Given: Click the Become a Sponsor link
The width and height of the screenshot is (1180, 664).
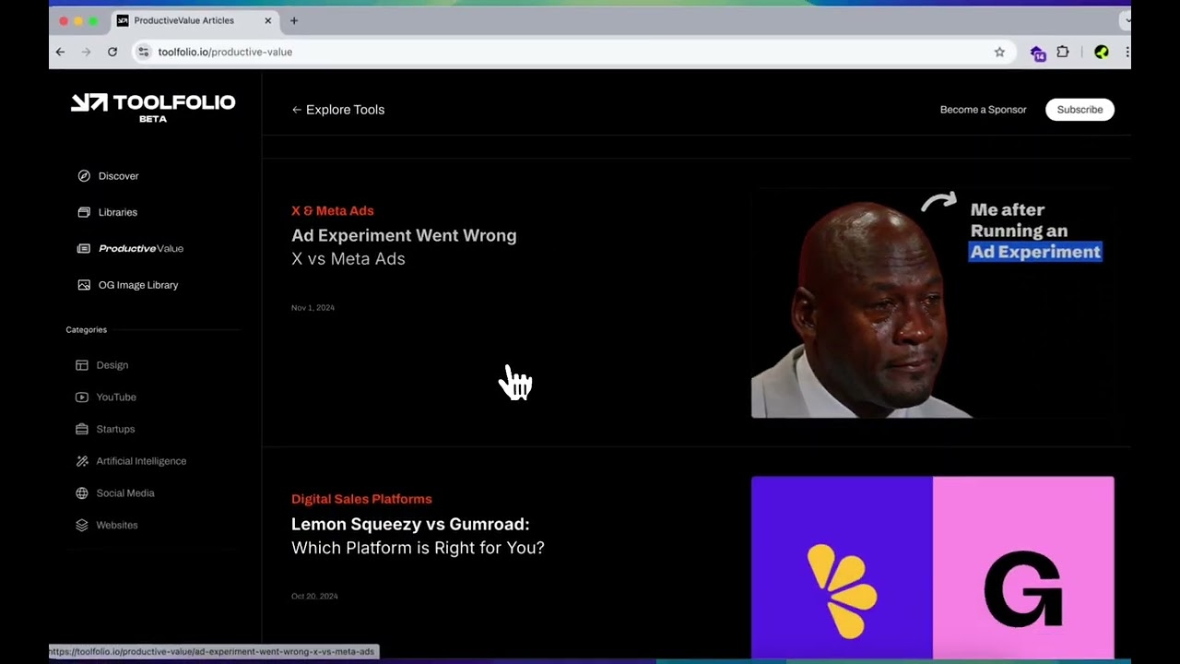Looking at the screenshot, I should (983, 110).
